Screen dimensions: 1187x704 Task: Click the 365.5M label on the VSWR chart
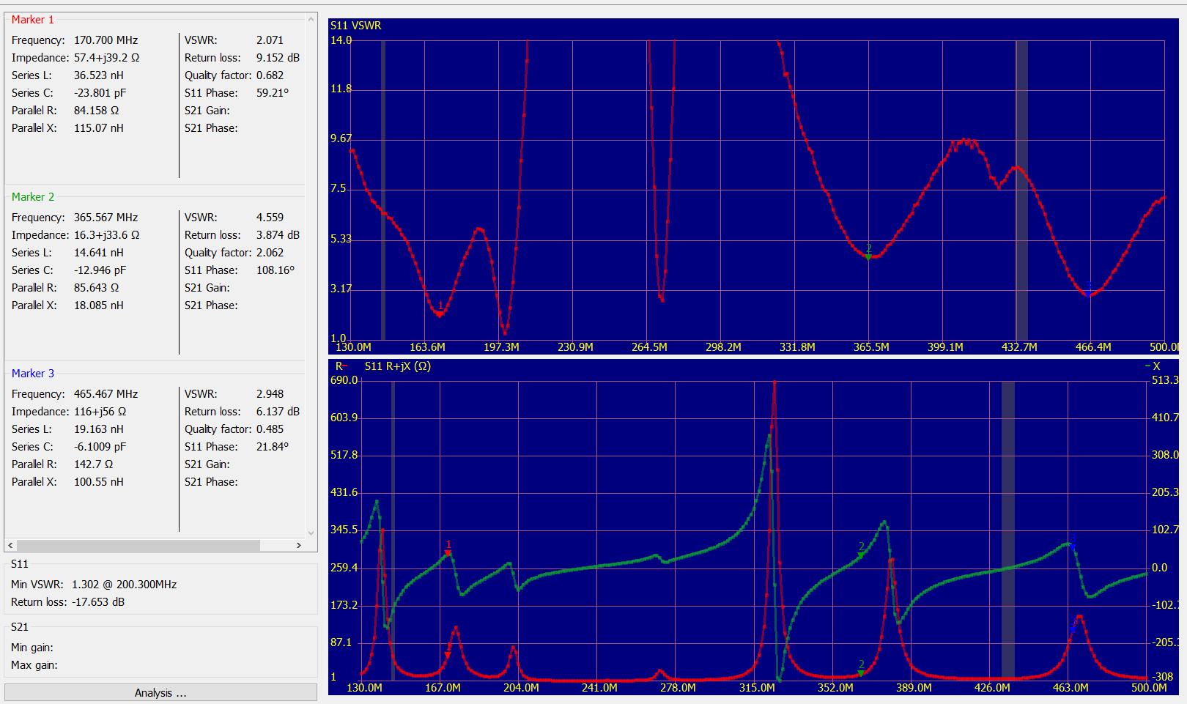871,347
